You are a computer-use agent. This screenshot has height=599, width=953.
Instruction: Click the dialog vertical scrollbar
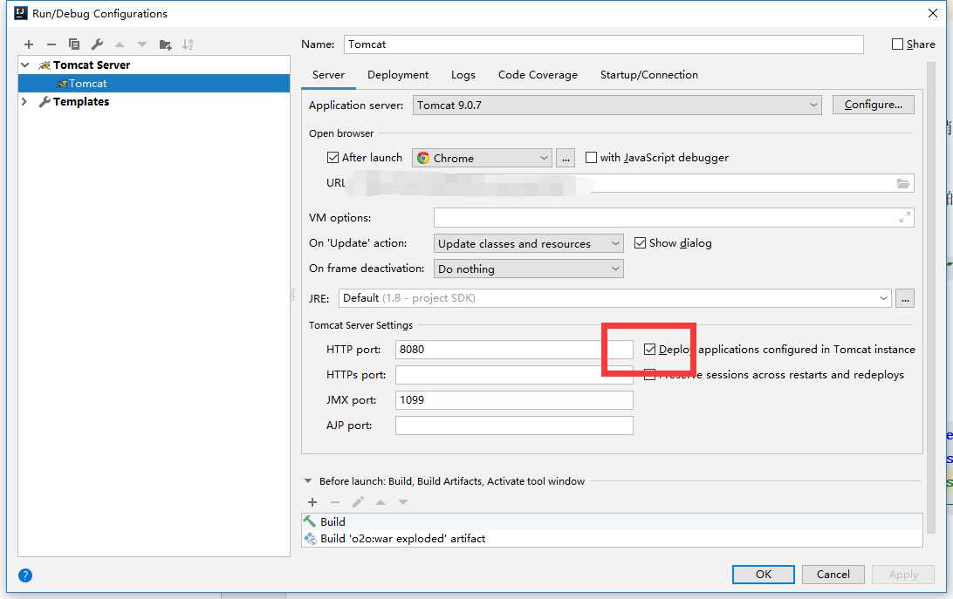tap(930, 297)
